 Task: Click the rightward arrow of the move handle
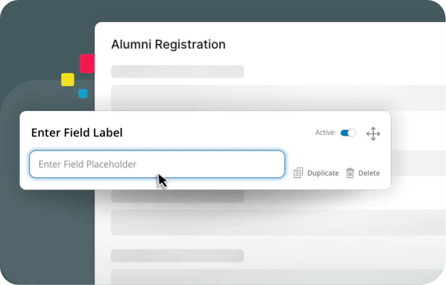[379, 133]
